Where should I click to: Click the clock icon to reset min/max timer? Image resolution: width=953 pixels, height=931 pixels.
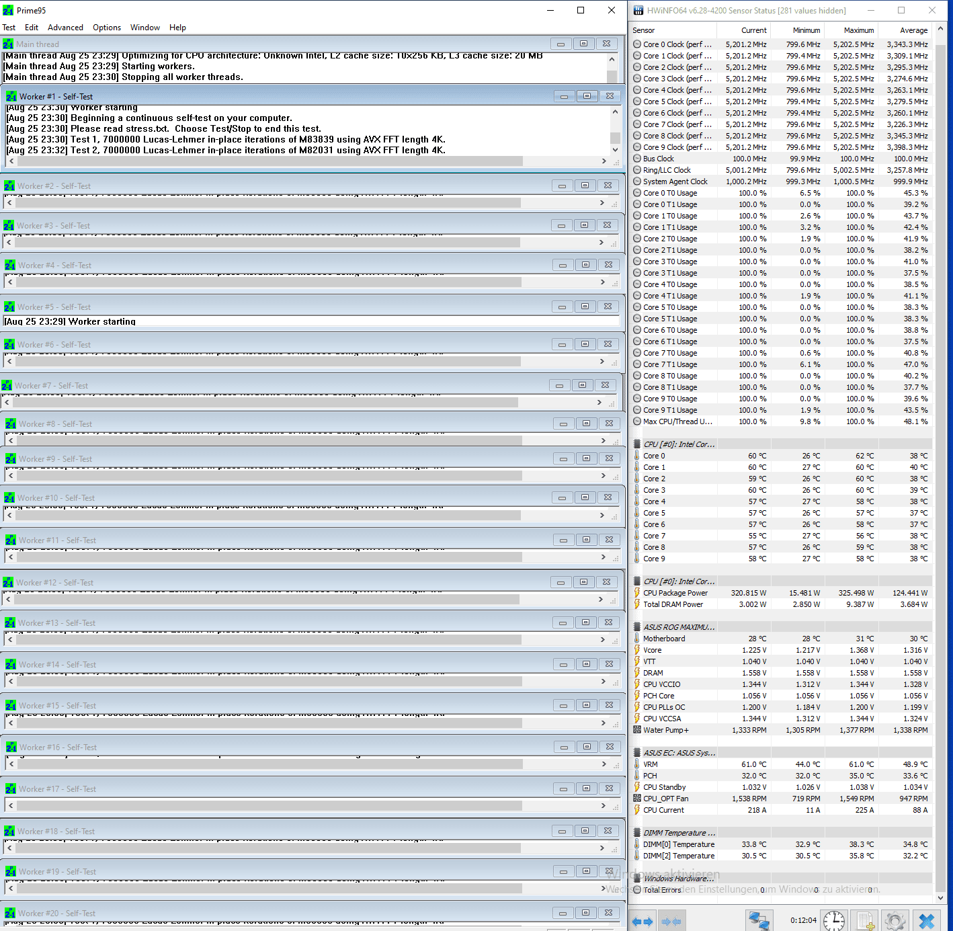click(834, 920)
